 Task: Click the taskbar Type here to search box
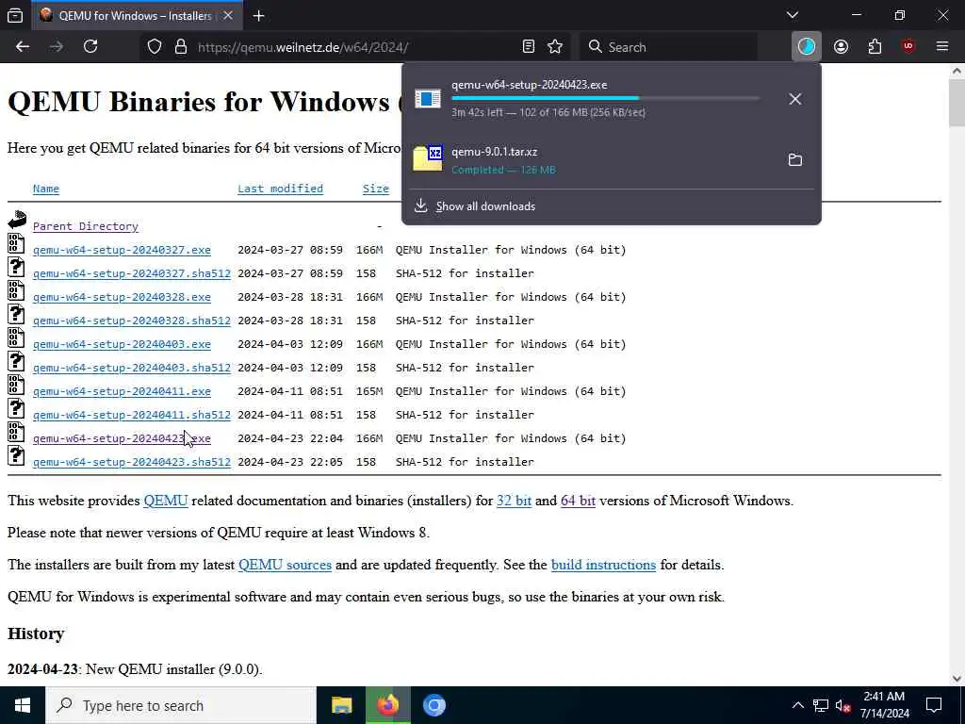(x=181, y=705)
